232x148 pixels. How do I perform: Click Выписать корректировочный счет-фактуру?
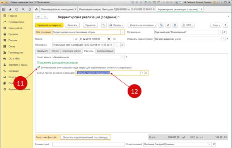point(85,137)
